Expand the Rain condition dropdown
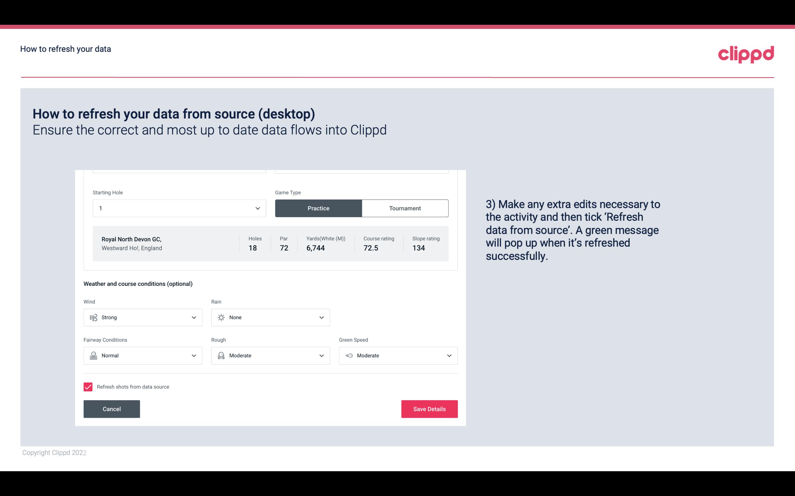 [321, 317]
